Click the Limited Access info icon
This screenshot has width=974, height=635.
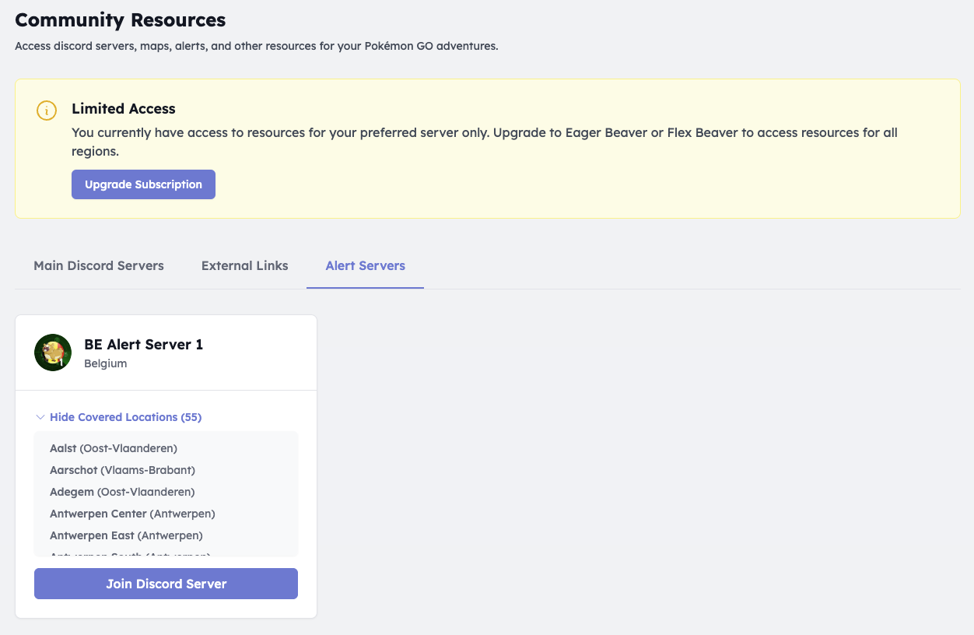47,110
